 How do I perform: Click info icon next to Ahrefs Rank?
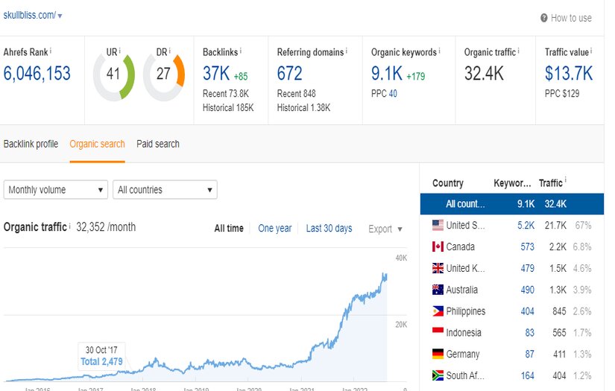pos(51,51)
